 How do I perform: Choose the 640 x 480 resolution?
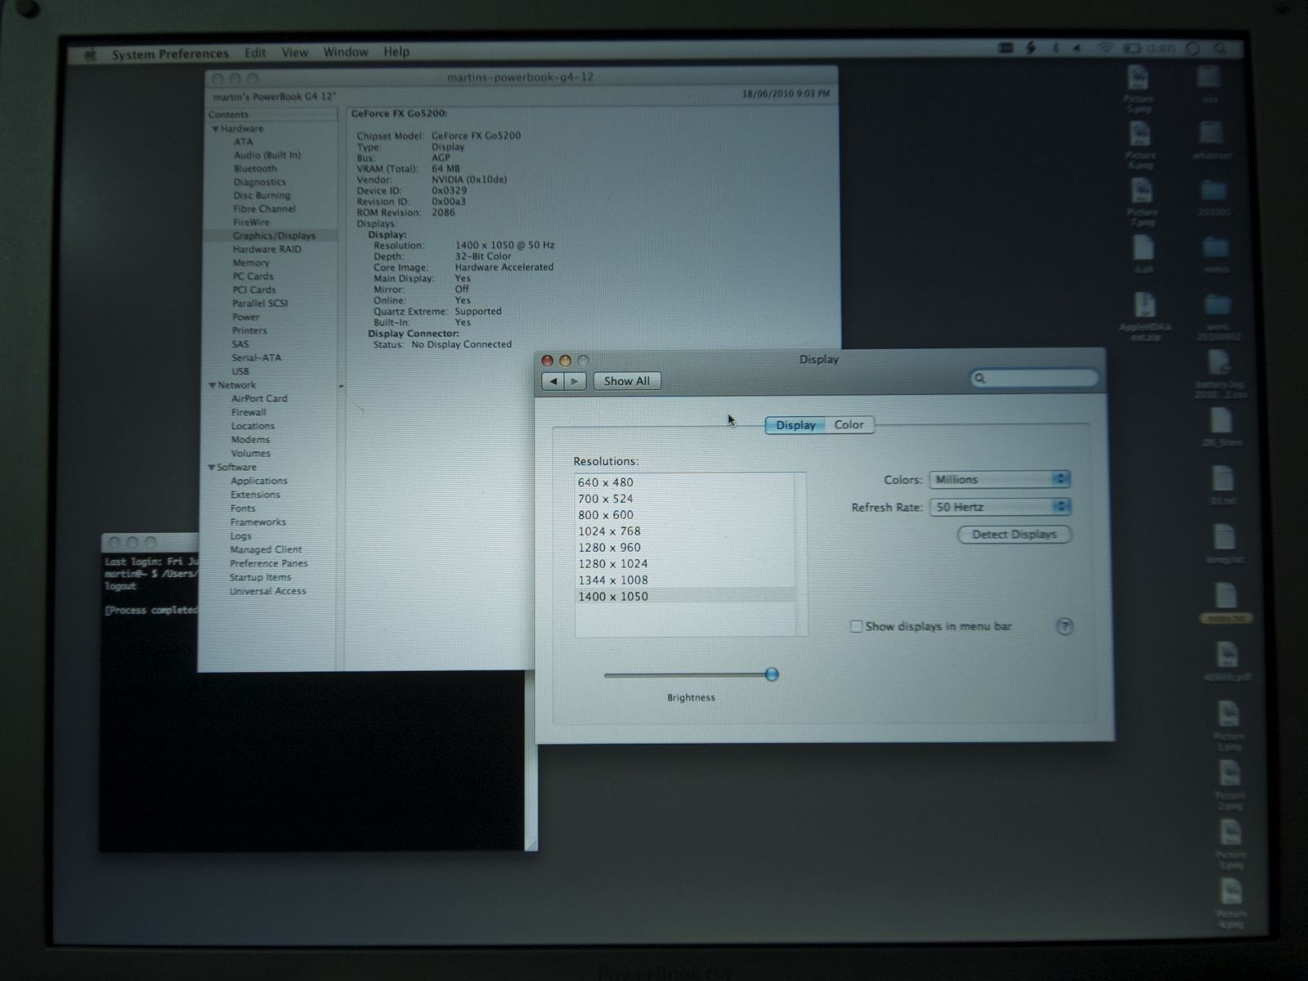point(685,482)
